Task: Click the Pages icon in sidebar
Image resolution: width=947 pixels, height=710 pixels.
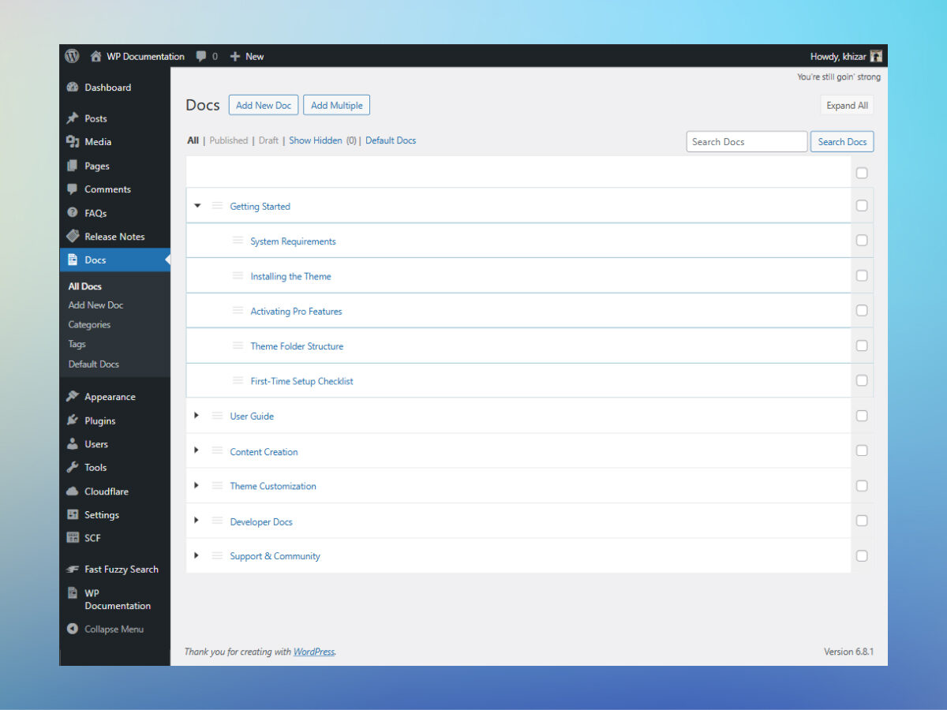Action: tap(73, 166)
